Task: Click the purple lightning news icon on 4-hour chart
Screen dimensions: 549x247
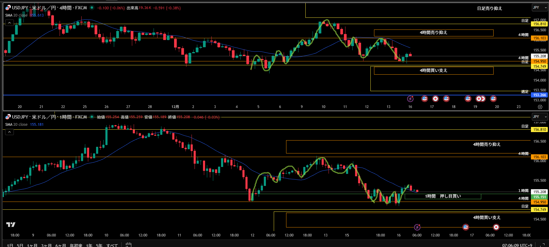Action: click(410, 99)
